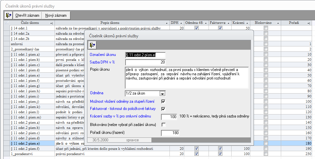Open the Pořadí column filter dropdown

[308, 23]
